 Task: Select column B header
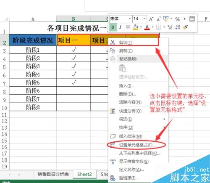pyautogui.click(x=73, y=19)
